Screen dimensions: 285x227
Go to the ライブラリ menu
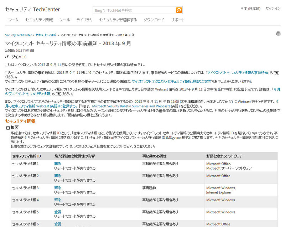(x=84, y=20)
